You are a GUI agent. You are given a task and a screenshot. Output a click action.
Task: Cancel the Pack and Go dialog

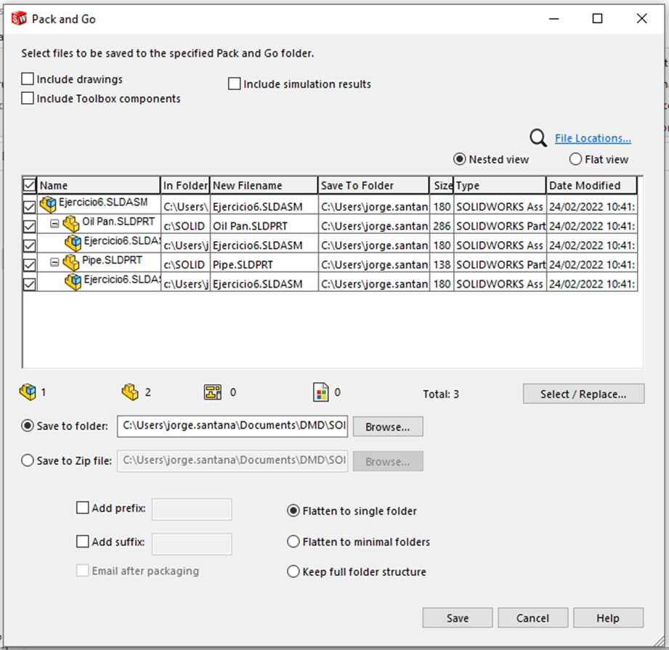pos(533,617)
